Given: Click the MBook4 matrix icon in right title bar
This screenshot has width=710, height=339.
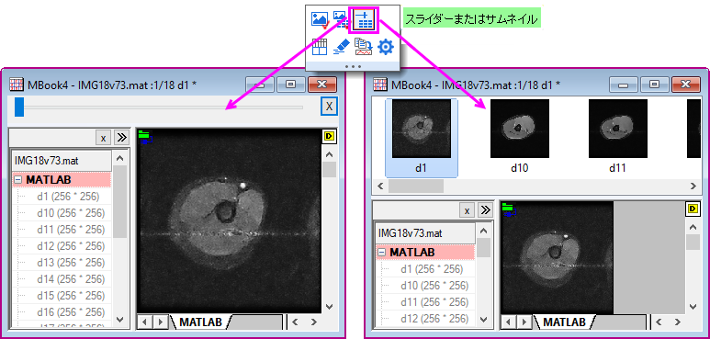Looking at the screenshot, I should point(381,85).
